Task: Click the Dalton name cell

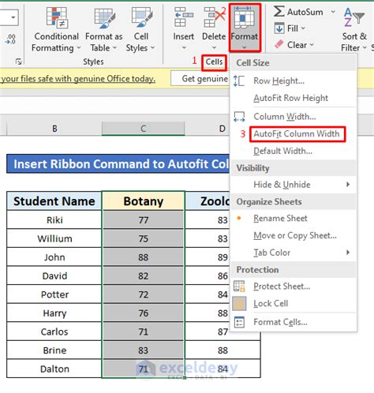Action: tap(54, 369)
